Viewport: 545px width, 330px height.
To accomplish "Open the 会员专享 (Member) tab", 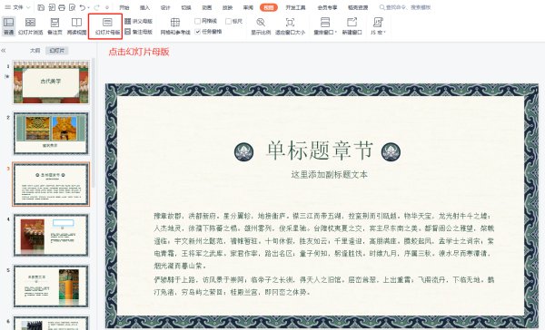I will (x=327, y=7).
